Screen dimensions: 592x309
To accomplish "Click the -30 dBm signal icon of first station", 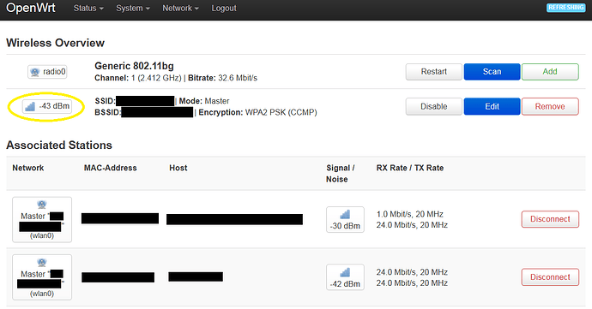I will [345, 215].
